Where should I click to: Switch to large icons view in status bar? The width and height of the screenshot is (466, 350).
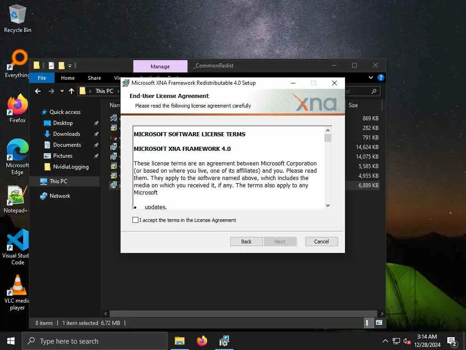tap(379, 323)
